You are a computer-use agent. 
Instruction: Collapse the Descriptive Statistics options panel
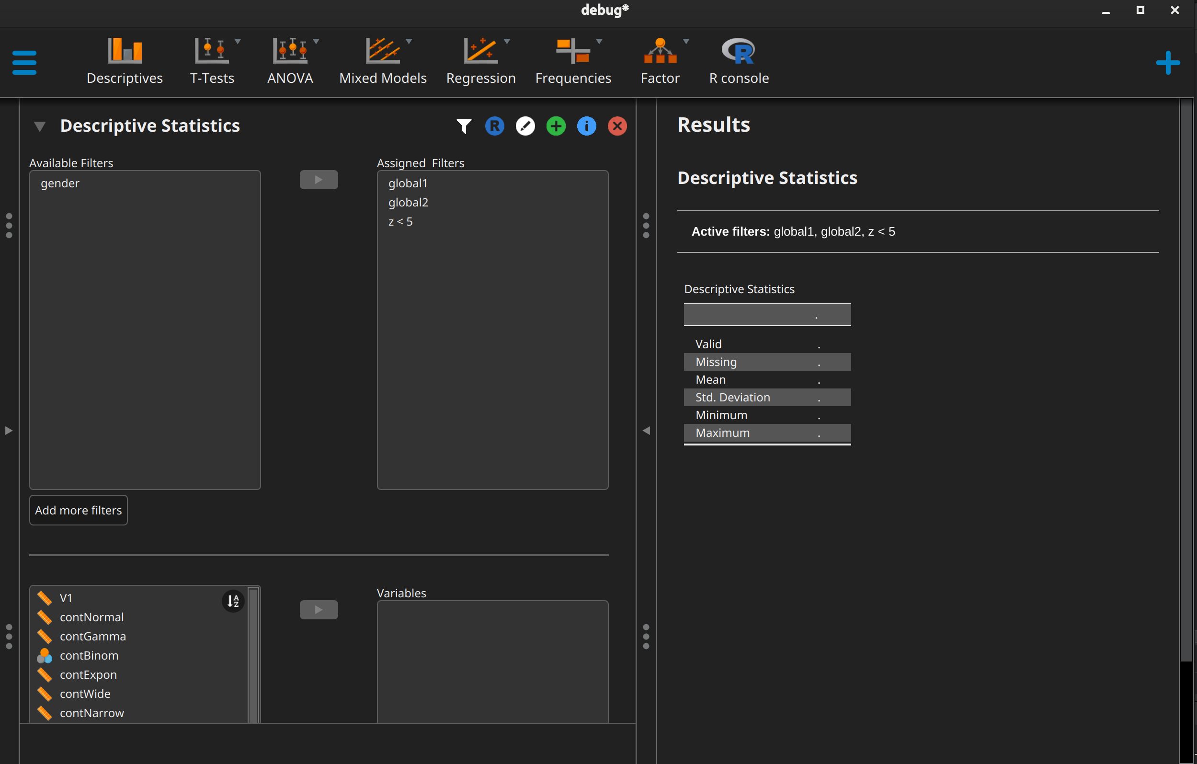(x=40, y=126)
